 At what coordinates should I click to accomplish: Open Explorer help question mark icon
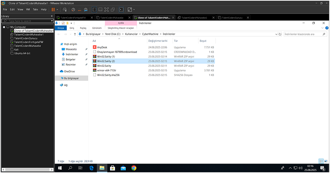point(327,28)
